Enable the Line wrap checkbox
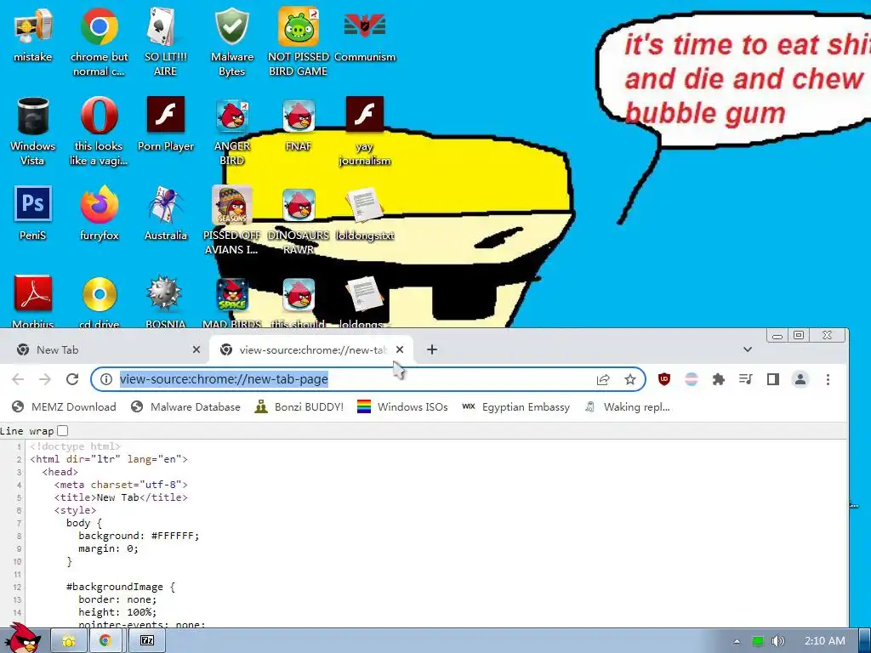 point(63,431)
